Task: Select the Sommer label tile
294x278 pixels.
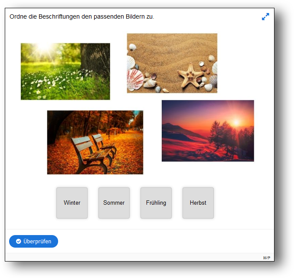Action: (114, 203)
